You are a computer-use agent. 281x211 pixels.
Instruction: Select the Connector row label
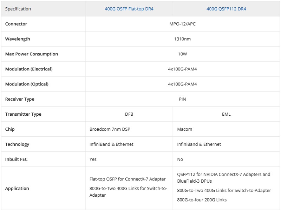tap(16, 24)
